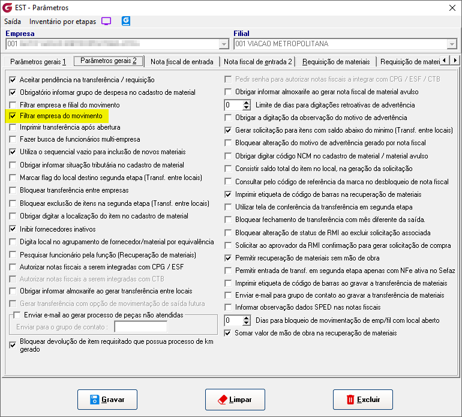Check Consistir saldo total do item no local
The width and height of the screenshot is (462, 417).
pos(228,169)
